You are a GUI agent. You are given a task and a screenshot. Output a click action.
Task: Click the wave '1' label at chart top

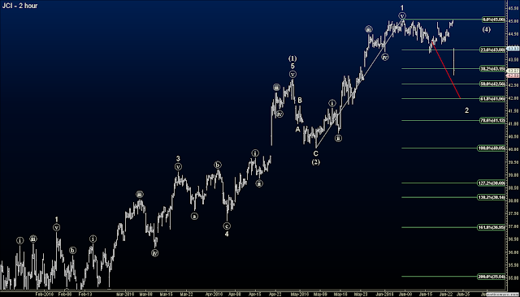(402, 7)
